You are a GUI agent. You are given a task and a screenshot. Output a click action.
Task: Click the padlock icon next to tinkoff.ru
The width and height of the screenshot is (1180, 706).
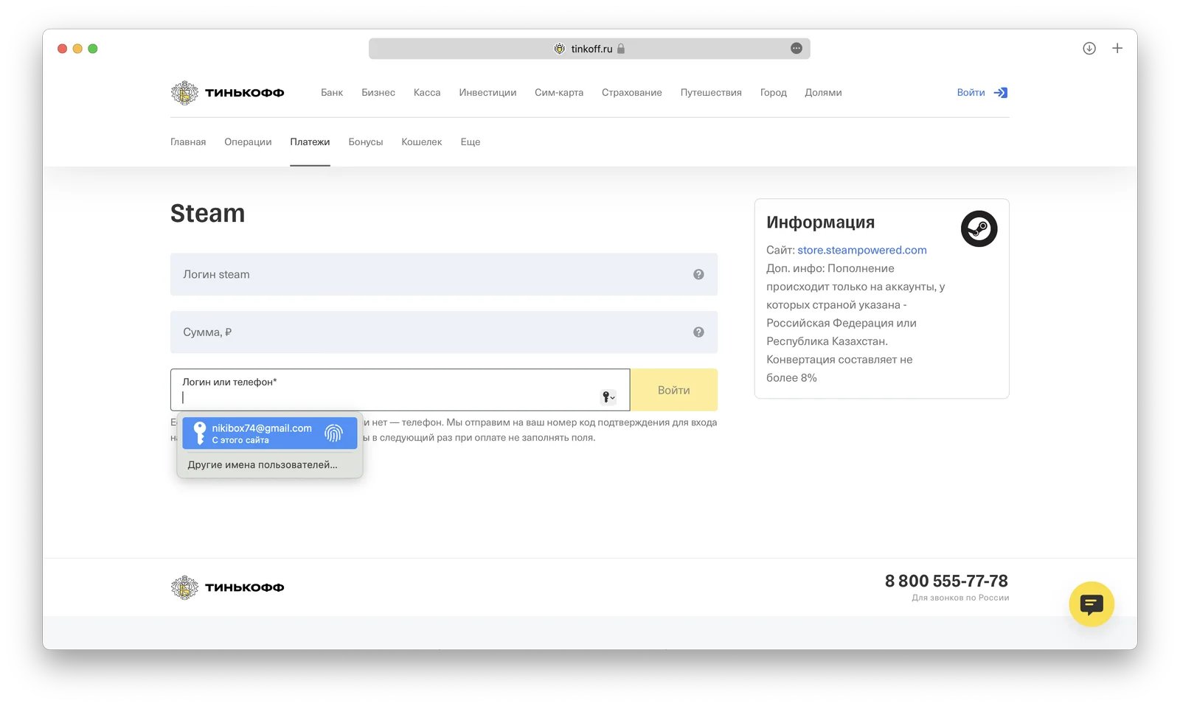click(x=621, y=49)
